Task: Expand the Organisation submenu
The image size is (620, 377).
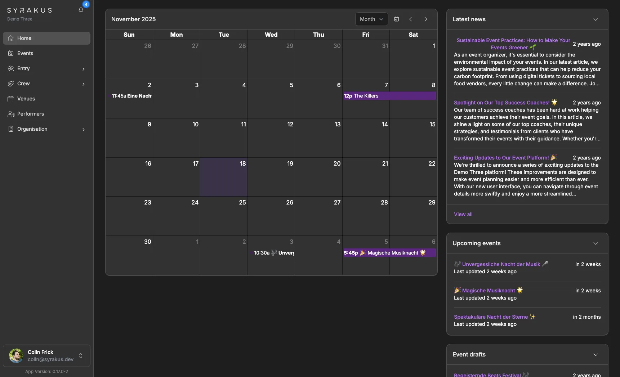Action: tap(83, 129)
